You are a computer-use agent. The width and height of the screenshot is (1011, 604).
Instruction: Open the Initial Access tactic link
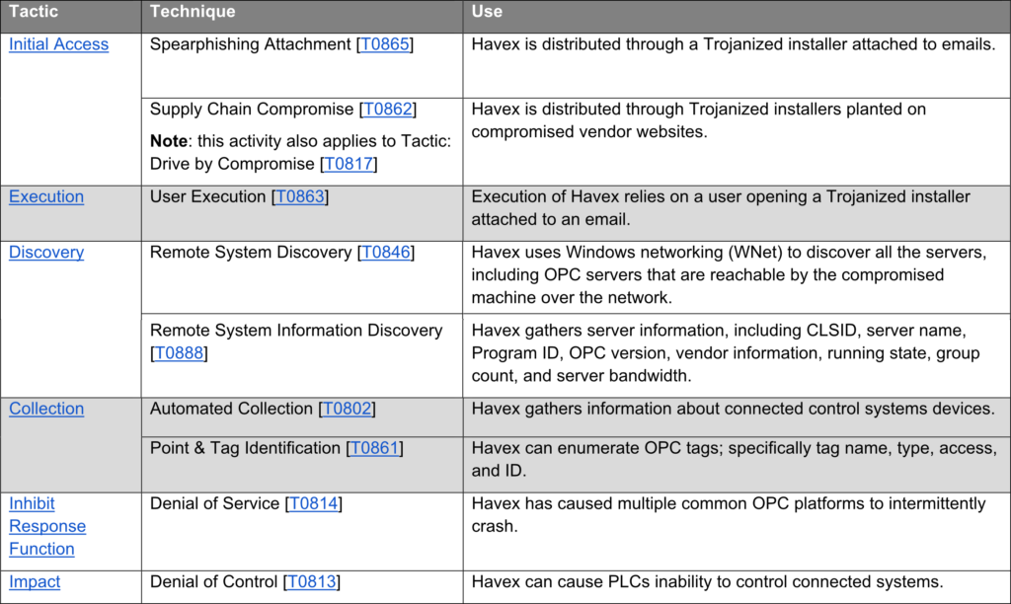[x=58, y=44]
